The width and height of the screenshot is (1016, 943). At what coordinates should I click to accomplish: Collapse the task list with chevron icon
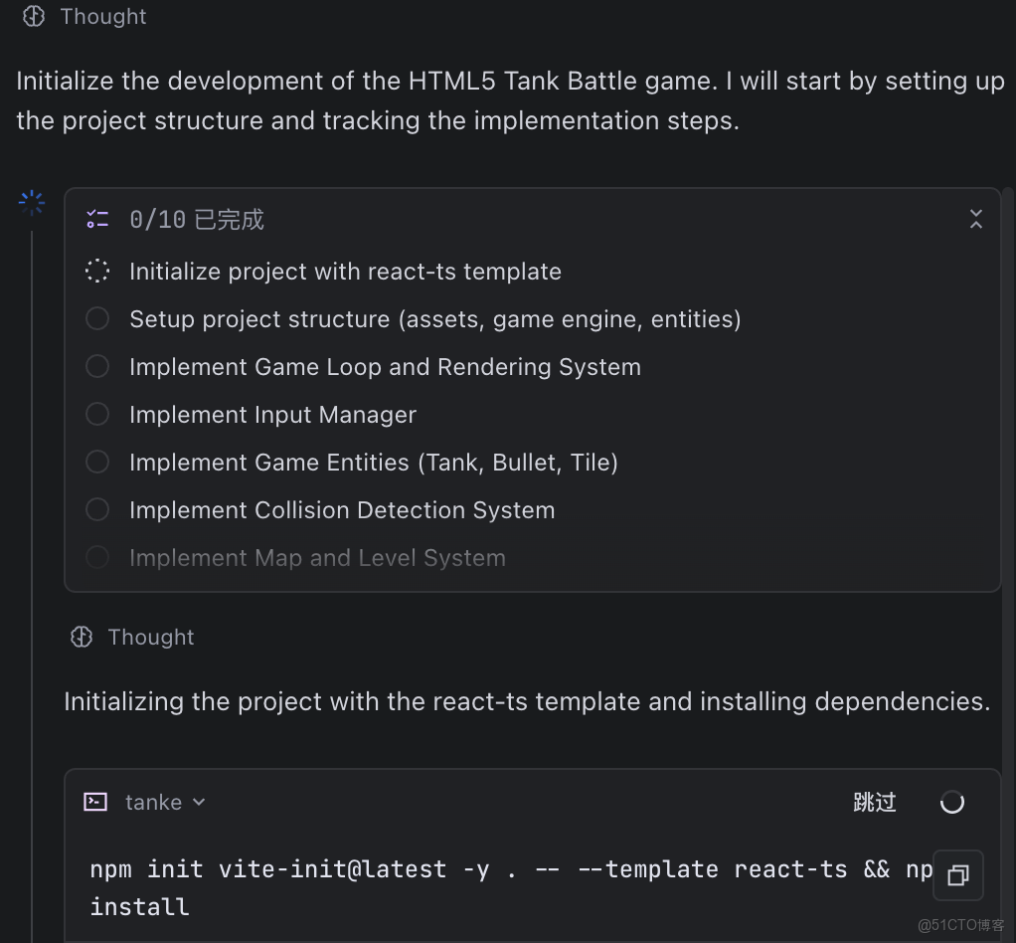975,219
